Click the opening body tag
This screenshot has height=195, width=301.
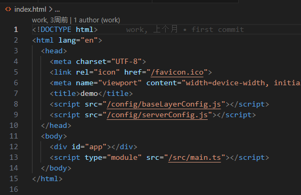pyautogui.click(x=54, y=136)
